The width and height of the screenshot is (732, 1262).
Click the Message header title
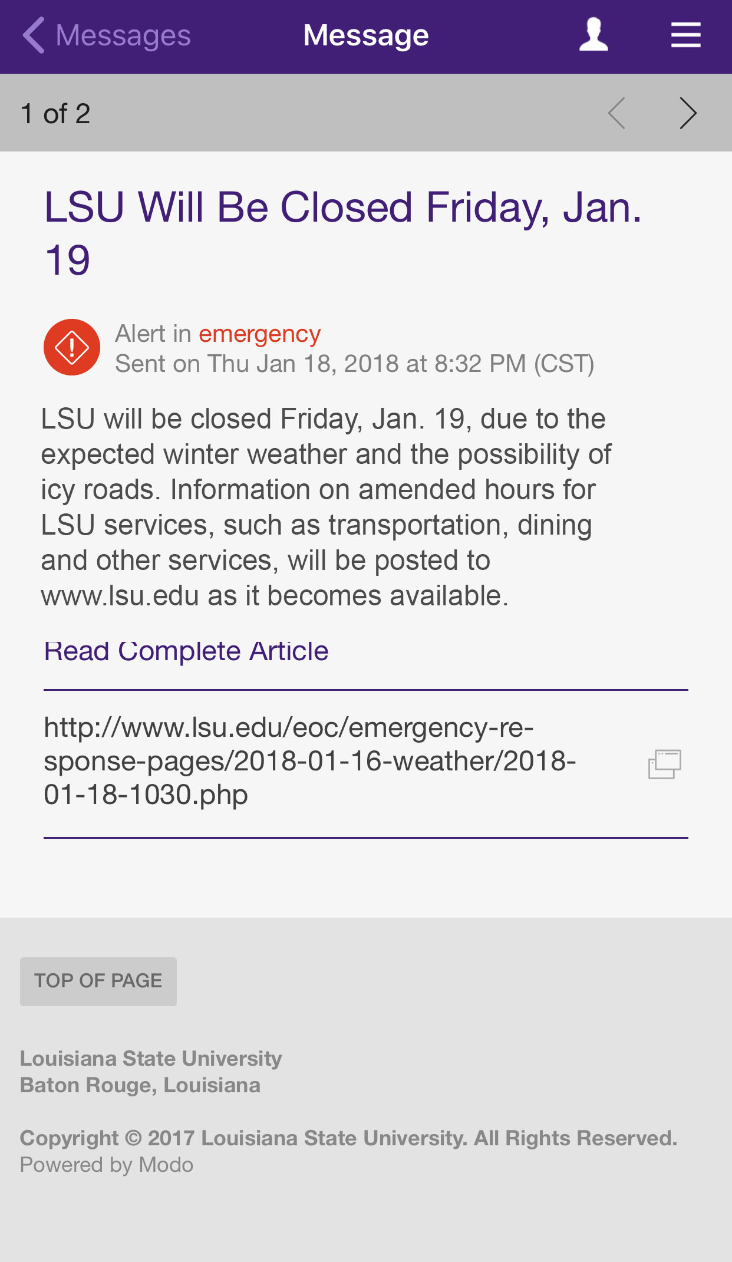tap(366, 35)
